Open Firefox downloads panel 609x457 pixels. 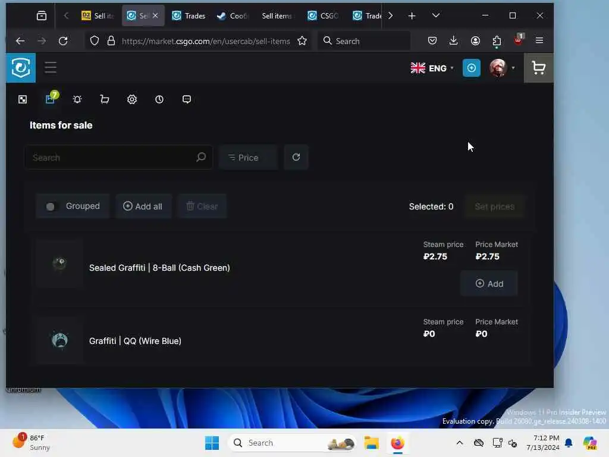[x=453, y=40]
